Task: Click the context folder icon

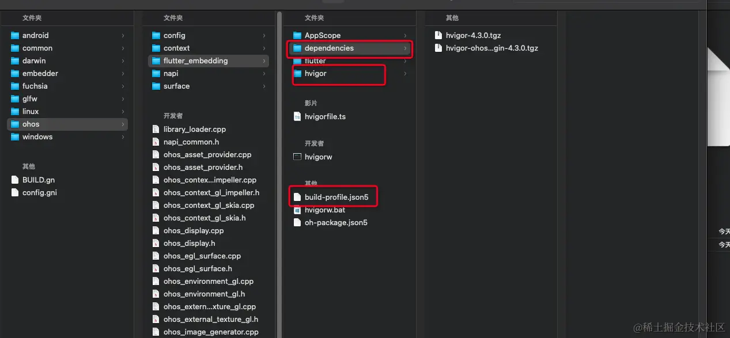Action: click(x=156, y=48)
